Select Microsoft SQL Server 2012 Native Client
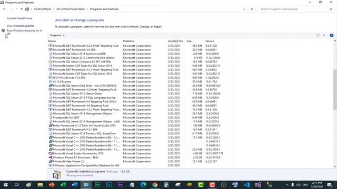 tap(136, 93)
